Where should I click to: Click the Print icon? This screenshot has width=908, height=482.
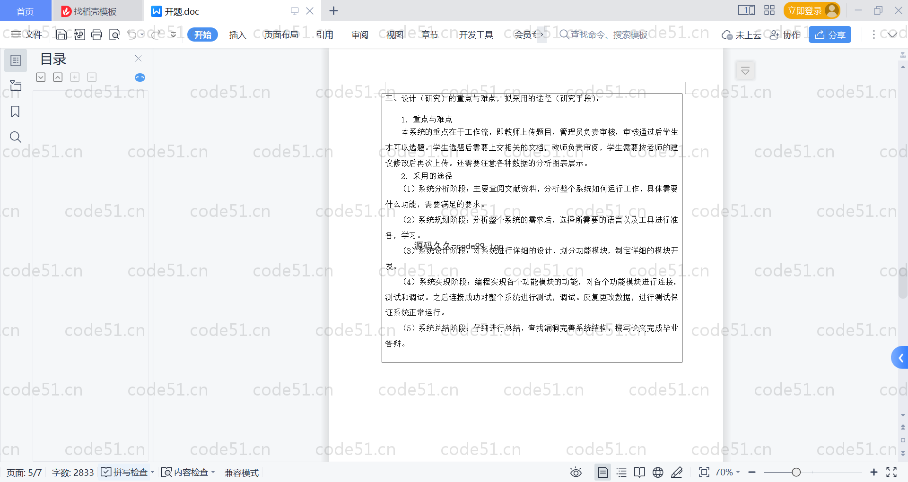[96, 34]
